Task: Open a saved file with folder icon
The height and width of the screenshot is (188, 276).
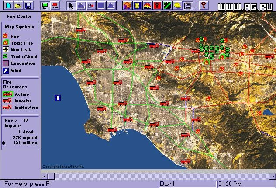Action: 19,6
